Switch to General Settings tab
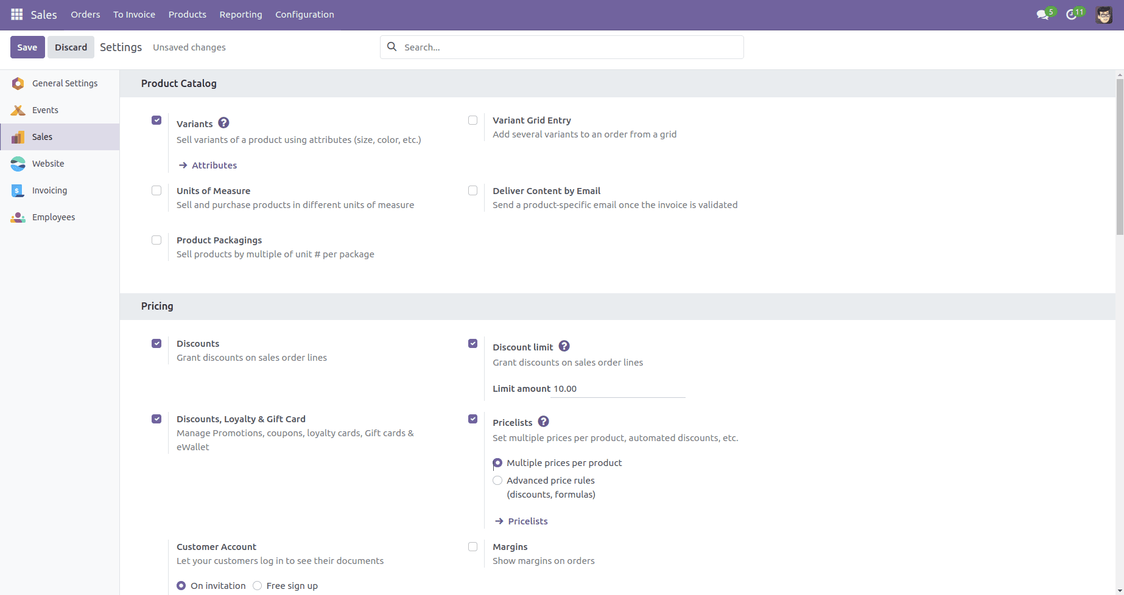 tap(60, 83)
